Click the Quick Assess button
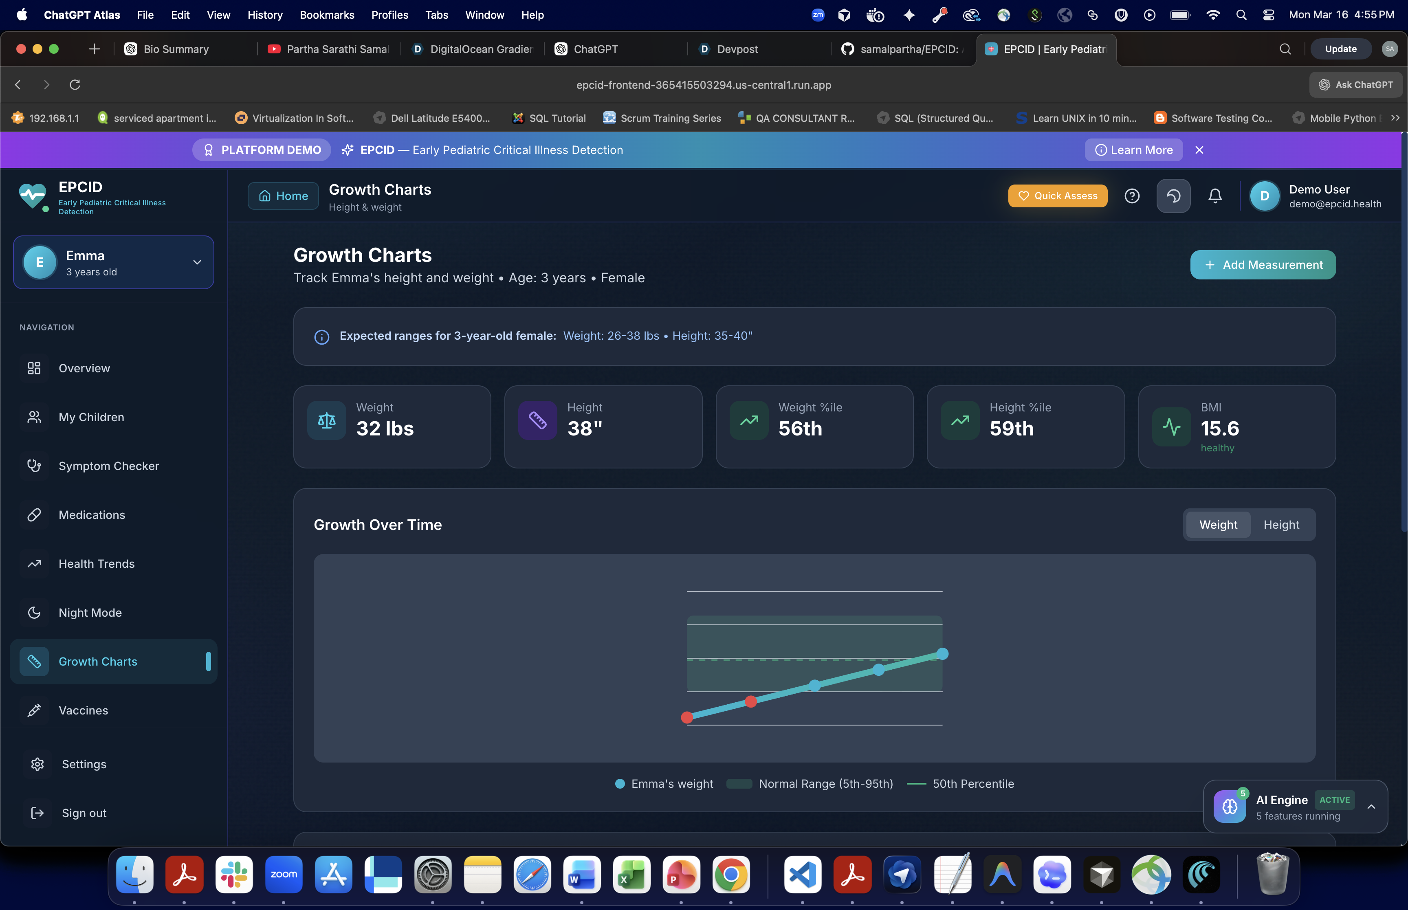This screenshot has height=910, width=1408. pos(1057,196)
